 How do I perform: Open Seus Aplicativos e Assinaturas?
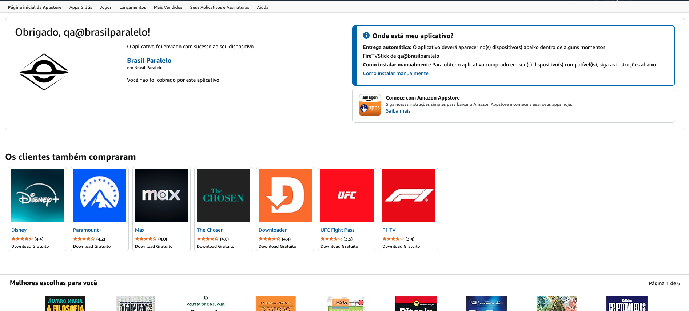click(220, 7)
